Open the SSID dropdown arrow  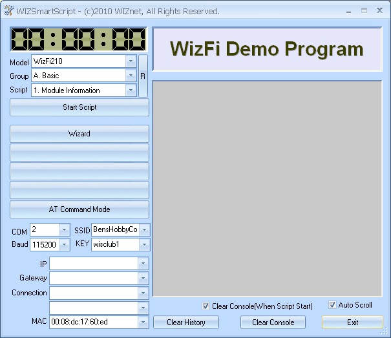point(144,229)
